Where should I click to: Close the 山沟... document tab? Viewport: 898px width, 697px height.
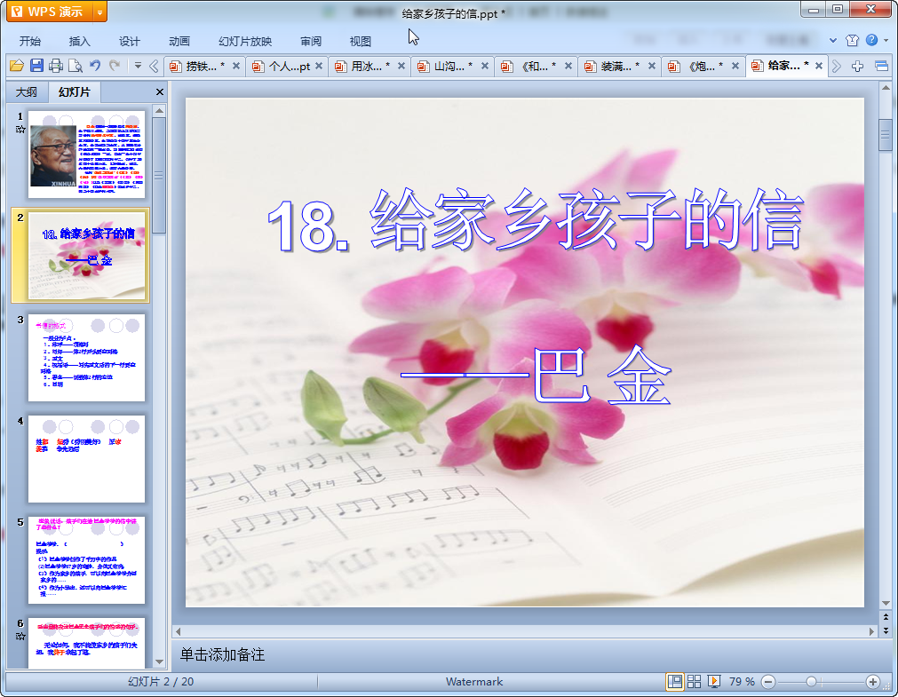pyautogui.click(x=484, y=67)
